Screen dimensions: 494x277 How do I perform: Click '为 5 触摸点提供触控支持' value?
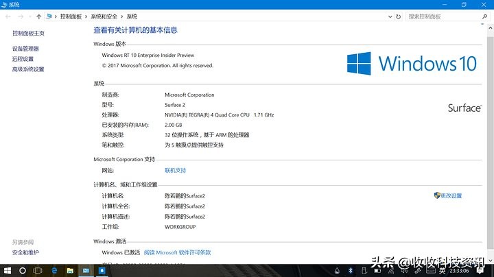194,145
